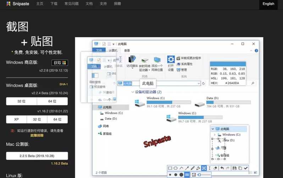
Task: Download the v1.16.2 XP build
Action: (x=16, y=119)
